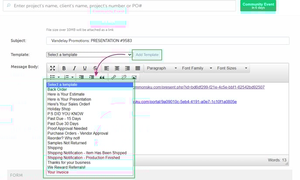Insert a hyperlink into message
The image size is (300, 180).
click(x=114, y=77)
